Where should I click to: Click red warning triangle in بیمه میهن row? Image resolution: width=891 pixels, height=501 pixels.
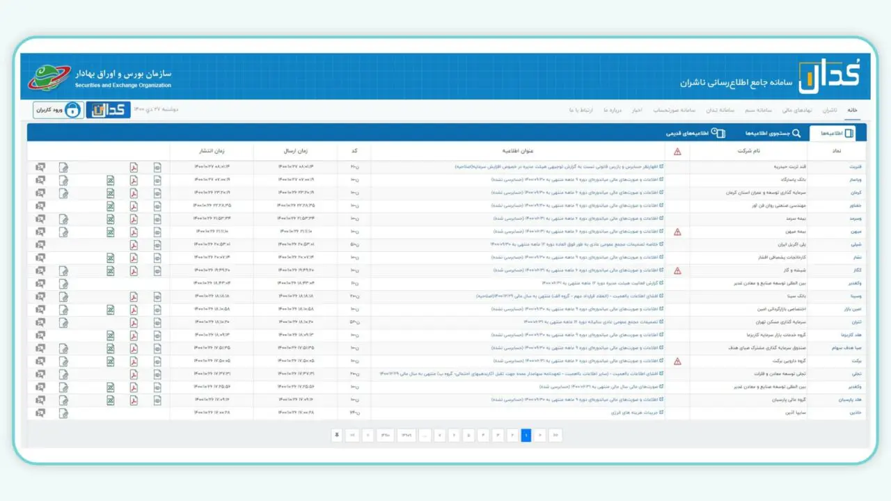tap(677, 232)
